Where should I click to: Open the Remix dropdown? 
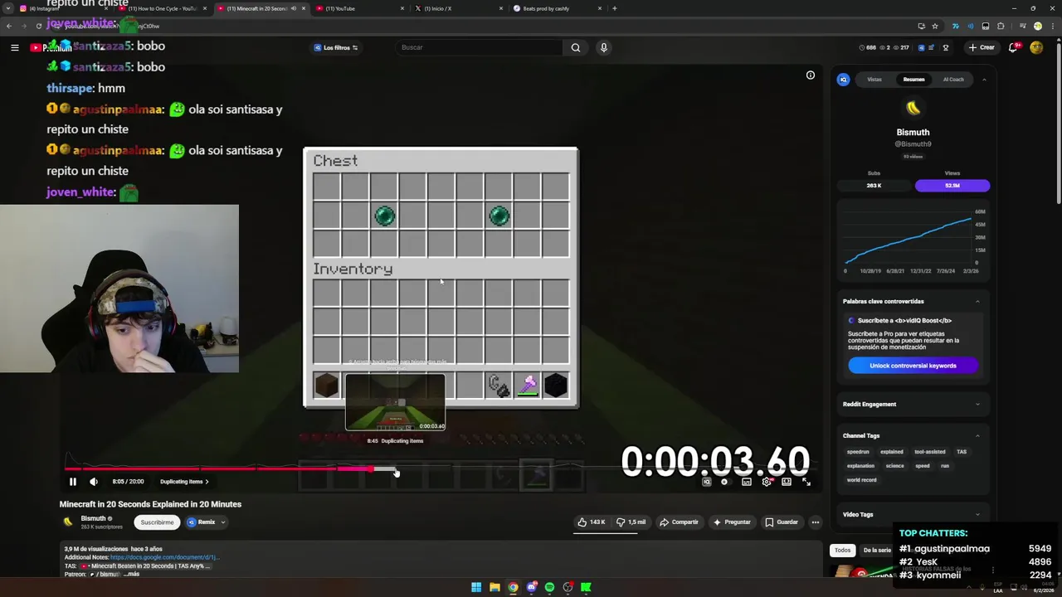[x=206, y=522]
